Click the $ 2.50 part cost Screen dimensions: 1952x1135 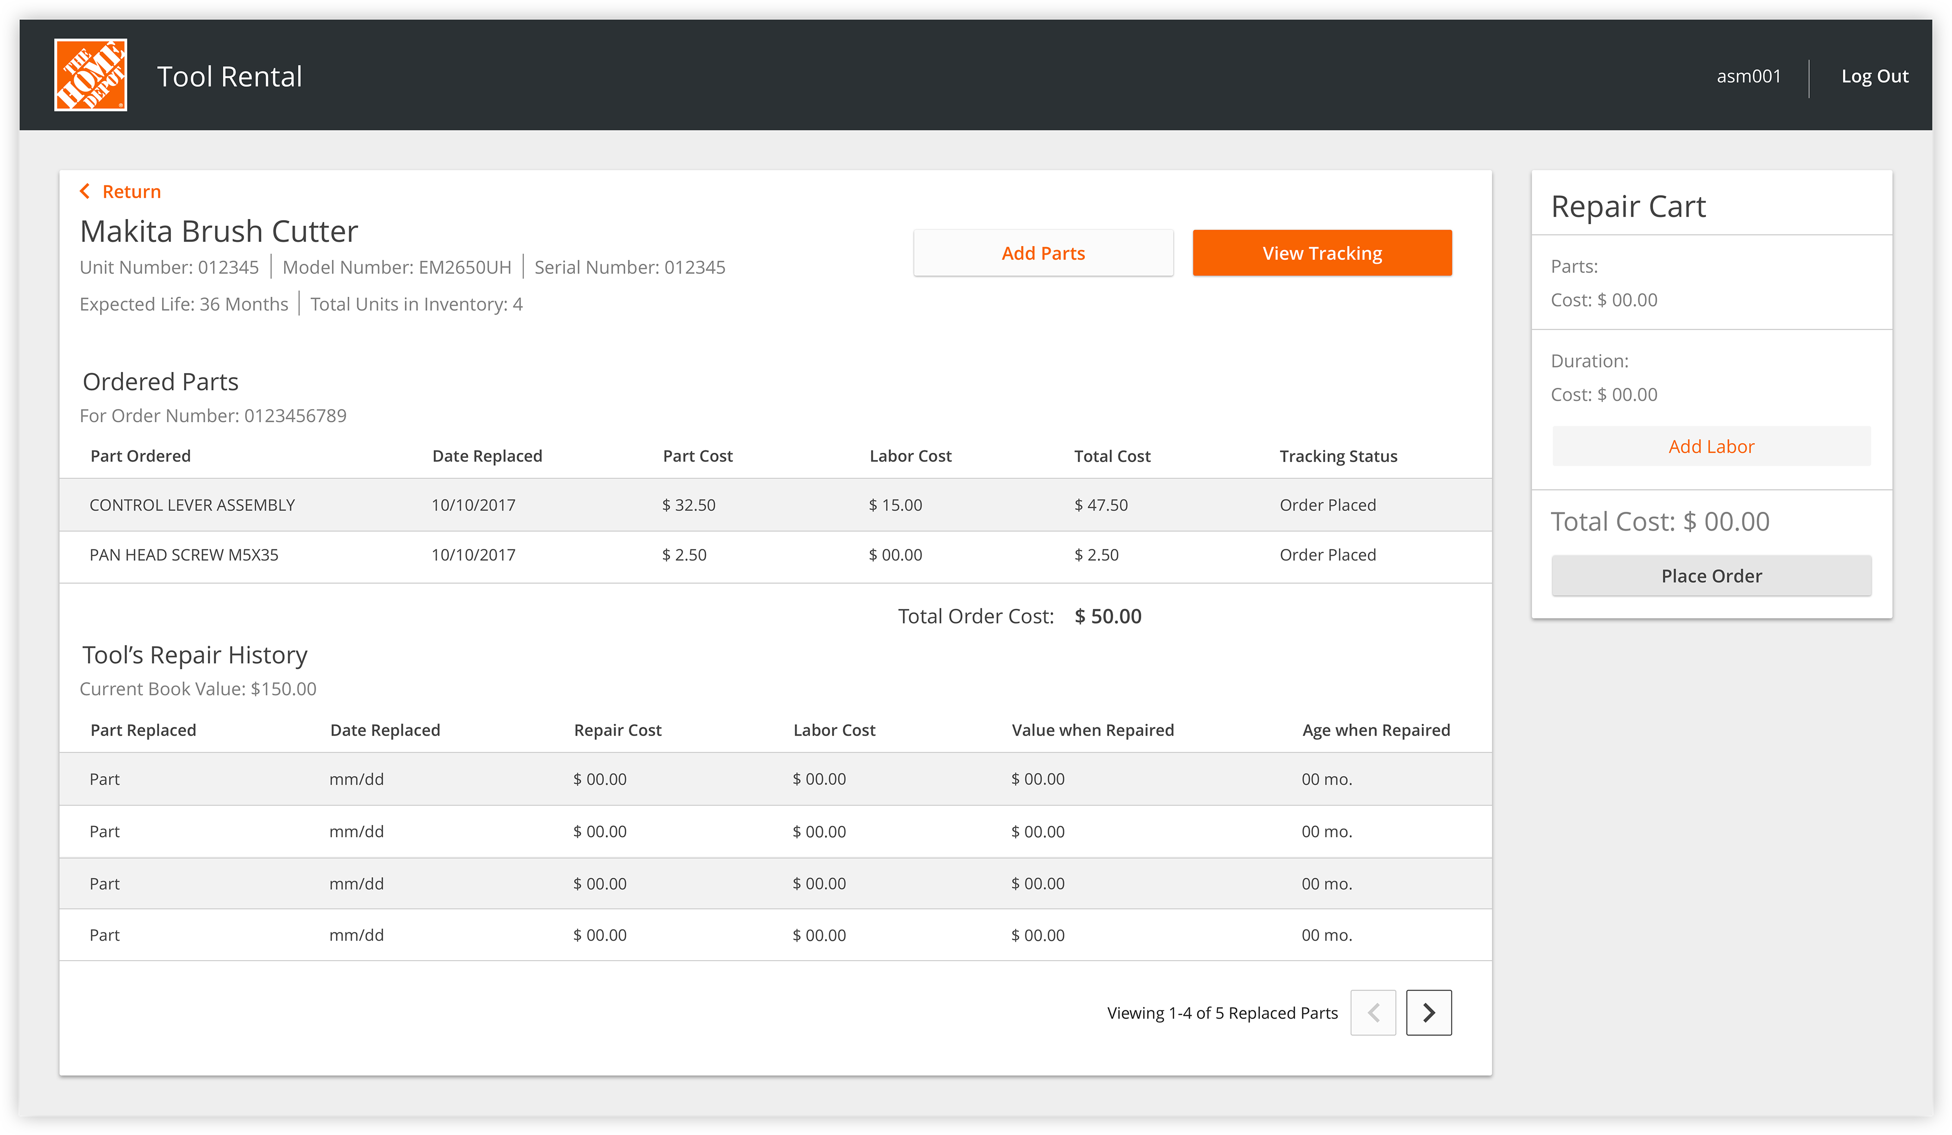pos(684,555)
